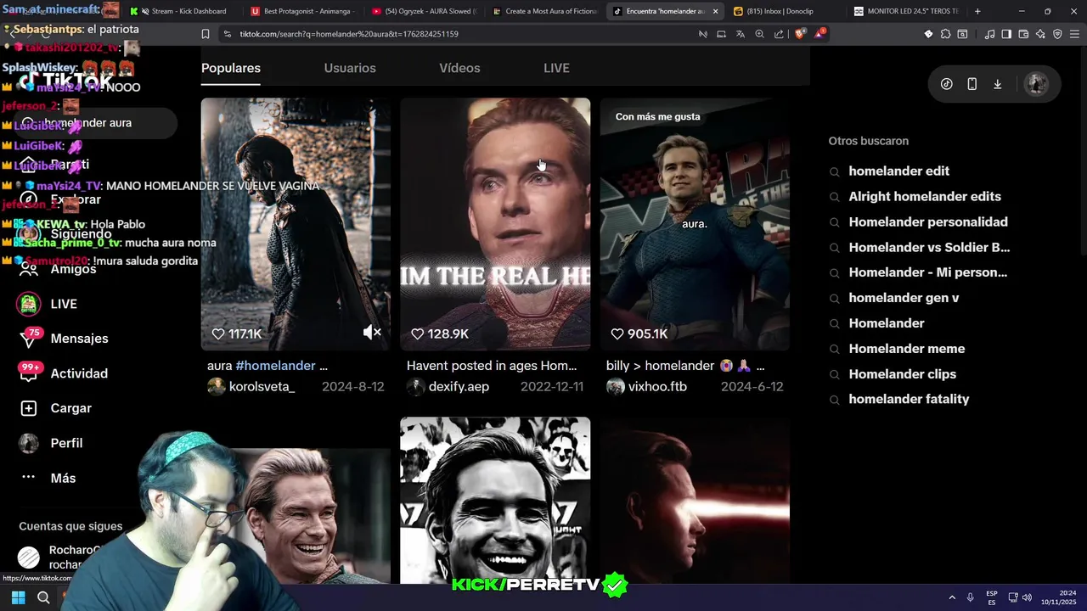Expand the Más options in sidebar
1087x611 pixels.
(x=50, y=478)
